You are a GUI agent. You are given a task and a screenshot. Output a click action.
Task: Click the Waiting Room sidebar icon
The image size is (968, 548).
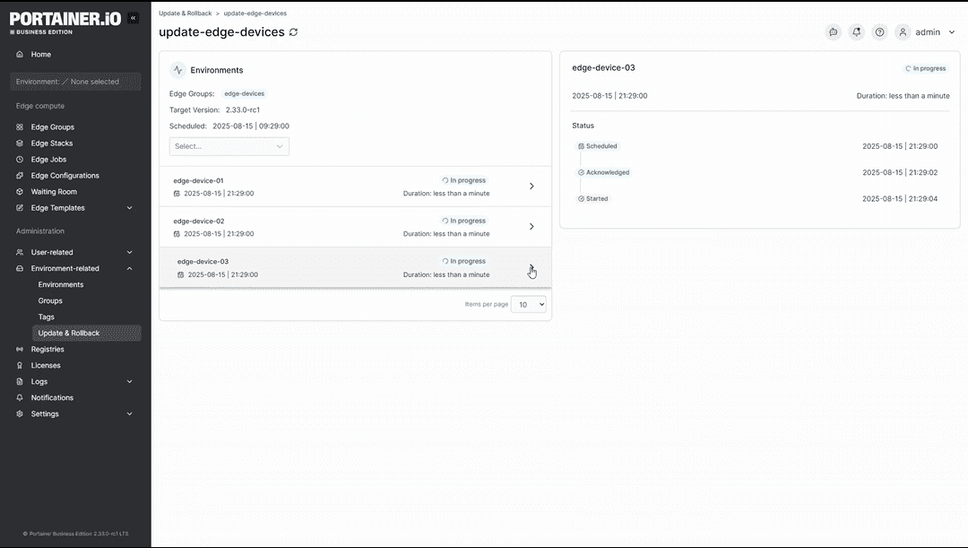click(20, 192)
